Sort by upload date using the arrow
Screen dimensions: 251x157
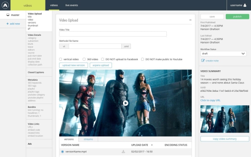(152, 145)
